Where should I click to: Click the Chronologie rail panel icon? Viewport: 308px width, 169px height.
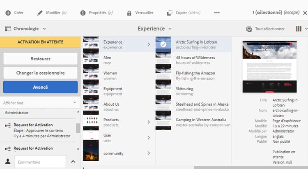click(8, 29)
